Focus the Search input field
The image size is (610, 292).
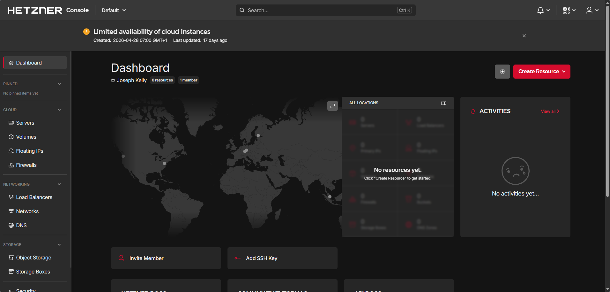[x=325, y=10]
